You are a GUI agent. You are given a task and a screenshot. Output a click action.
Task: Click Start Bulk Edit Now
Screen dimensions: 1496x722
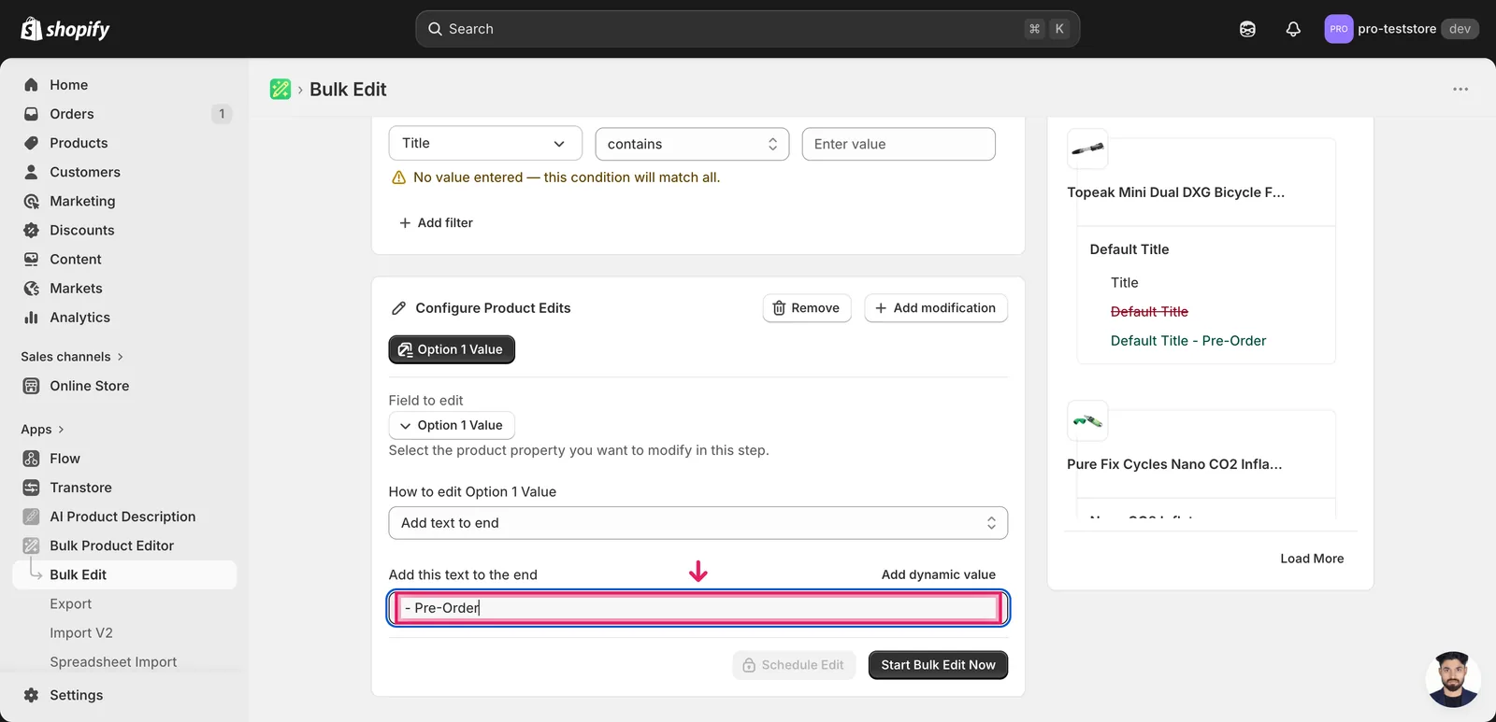click(938, 665)
